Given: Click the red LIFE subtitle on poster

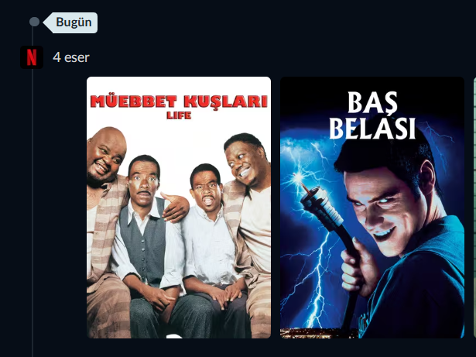Looking at the screenshot, I should tap(179, 115).
